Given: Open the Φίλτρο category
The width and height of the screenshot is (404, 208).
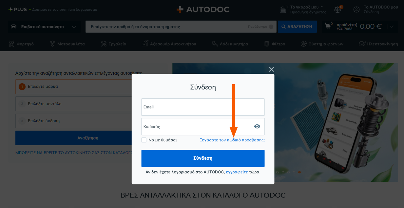Looking at the screenshot, I should 275,44.
